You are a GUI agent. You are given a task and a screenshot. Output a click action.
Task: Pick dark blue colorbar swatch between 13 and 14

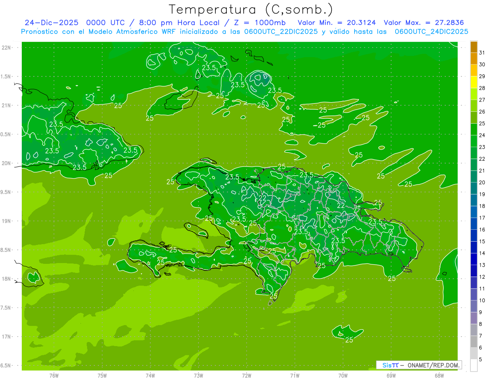tap(474, 259)
